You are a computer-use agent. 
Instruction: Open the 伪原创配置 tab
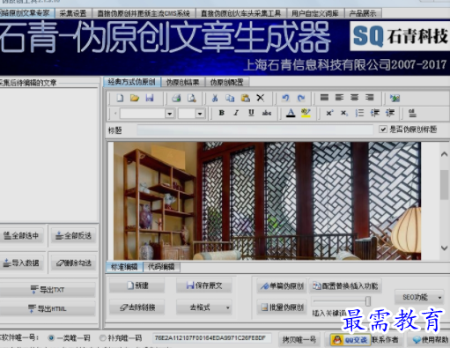(x=227, y=82)
